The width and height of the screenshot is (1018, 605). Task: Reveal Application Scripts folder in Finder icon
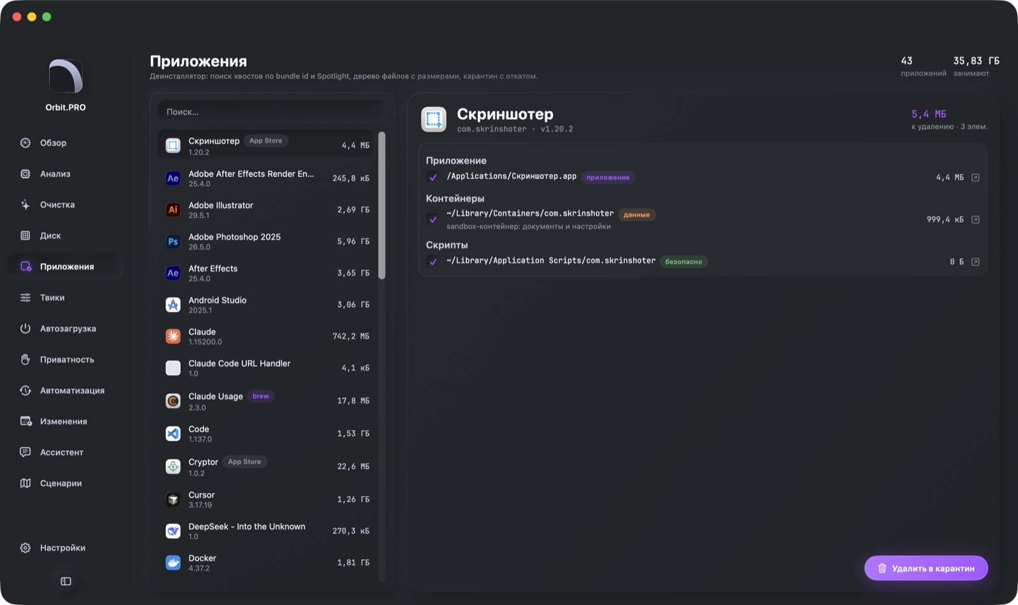click(975, 262)
